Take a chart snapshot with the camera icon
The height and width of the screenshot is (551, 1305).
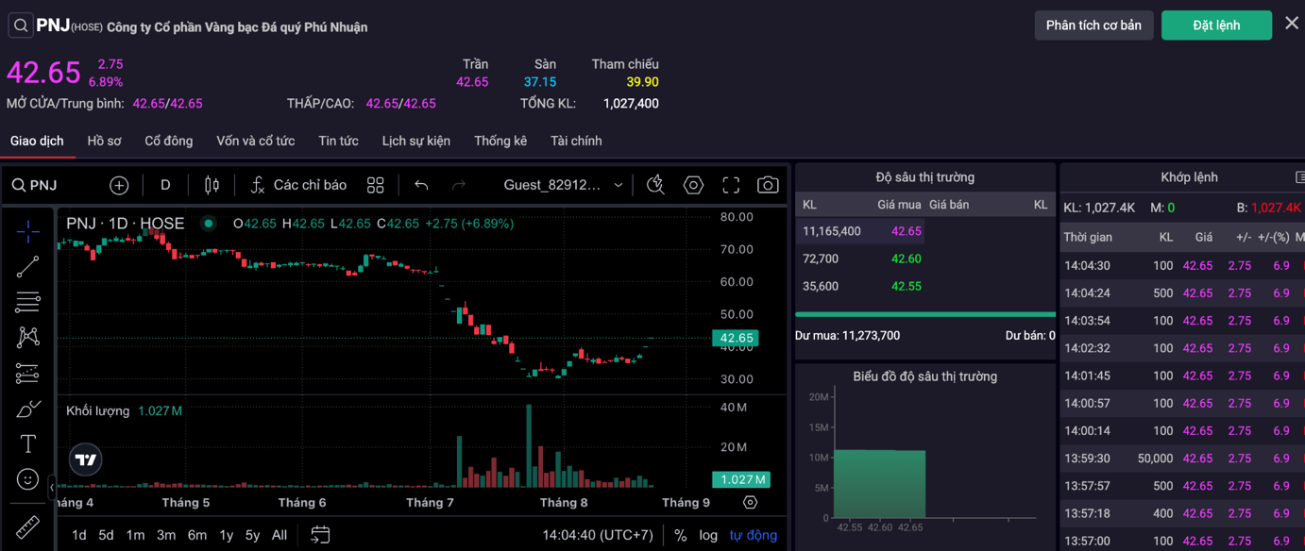click(768, 185)
